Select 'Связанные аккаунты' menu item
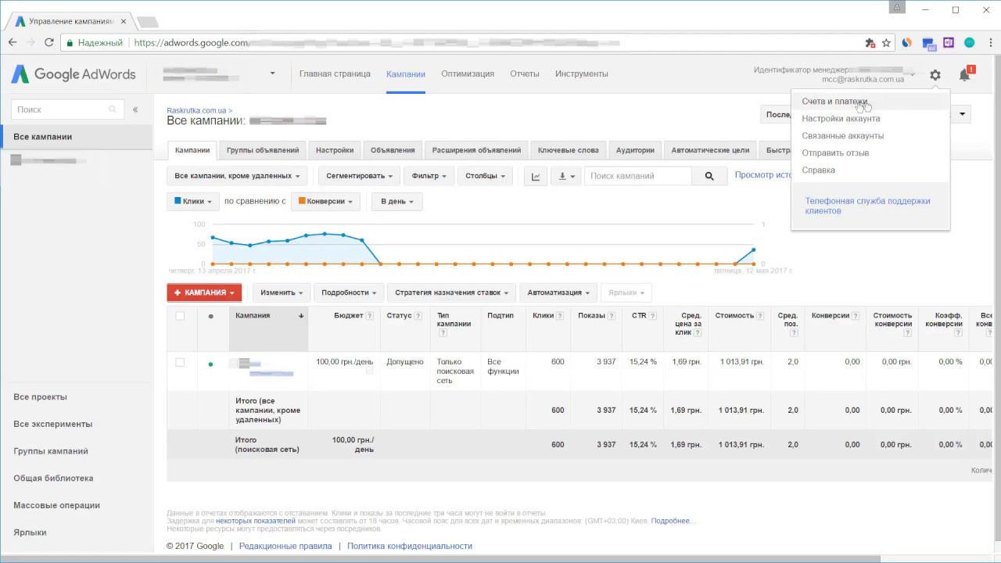The height and width of the screenshot is (563, 1001). tap(842, 136)
